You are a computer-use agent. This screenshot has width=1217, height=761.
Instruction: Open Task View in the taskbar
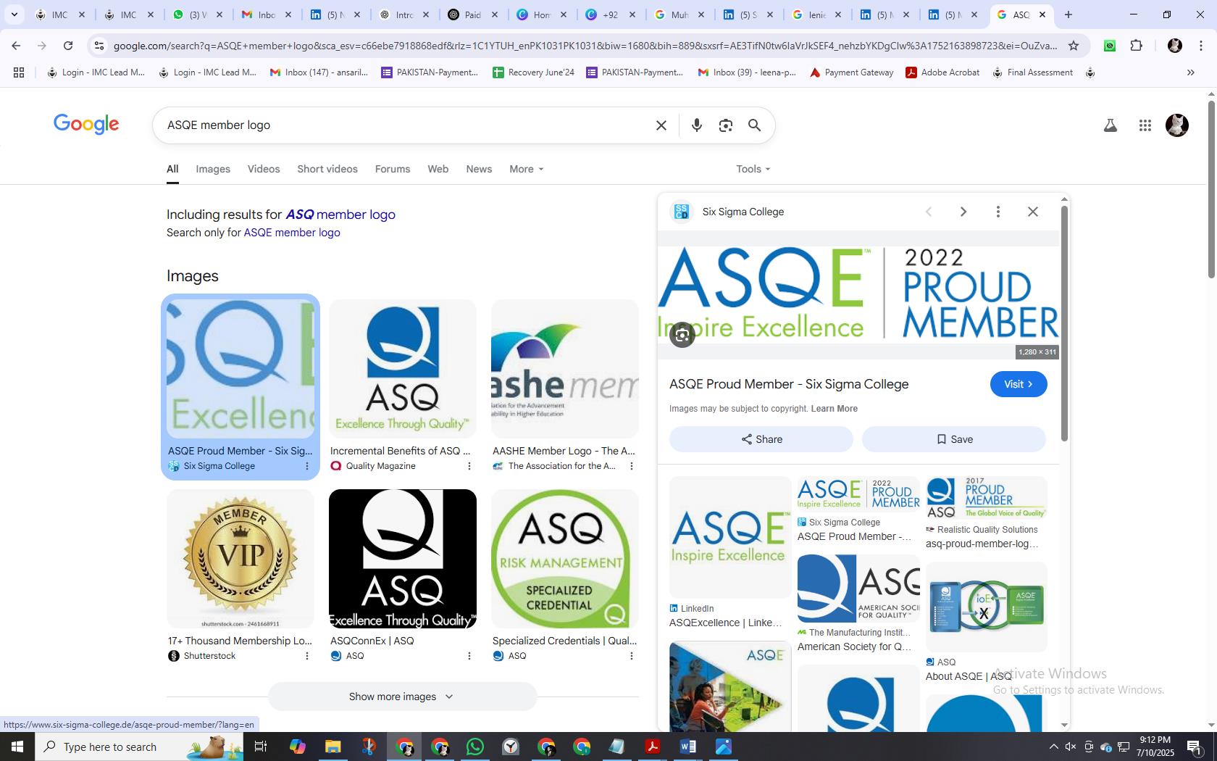pyautogui.click(x=261, y=747)
